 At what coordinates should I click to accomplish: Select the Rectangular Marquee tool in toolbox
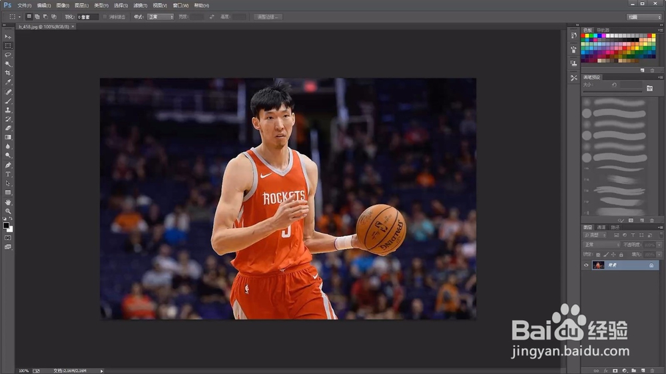click(7, 46)
